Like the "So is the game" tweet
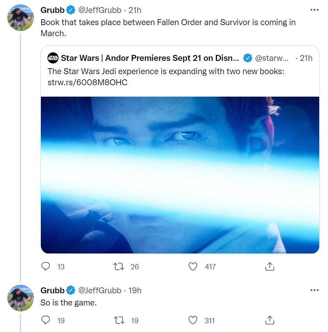This screenshot has height=332, width=328. tap(193, 320)
